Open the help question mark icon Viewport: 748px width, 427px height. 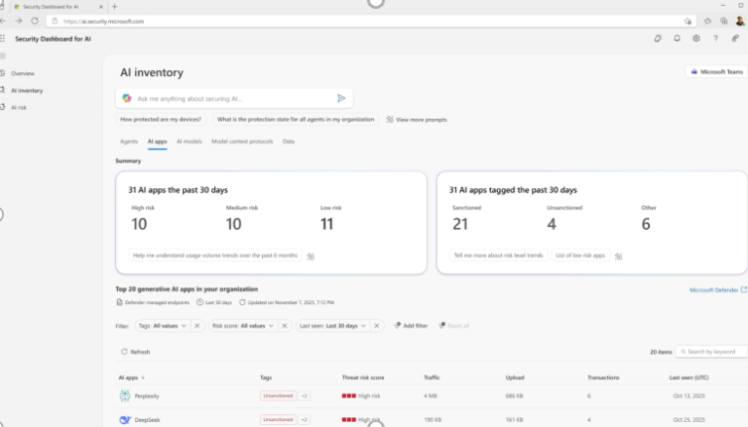point(715,39)
